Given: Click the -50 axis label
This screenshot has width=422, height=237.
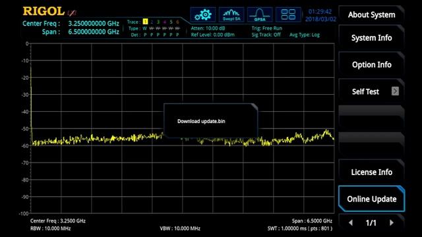Looking at the screenshot, I should [x=25, y=129].
